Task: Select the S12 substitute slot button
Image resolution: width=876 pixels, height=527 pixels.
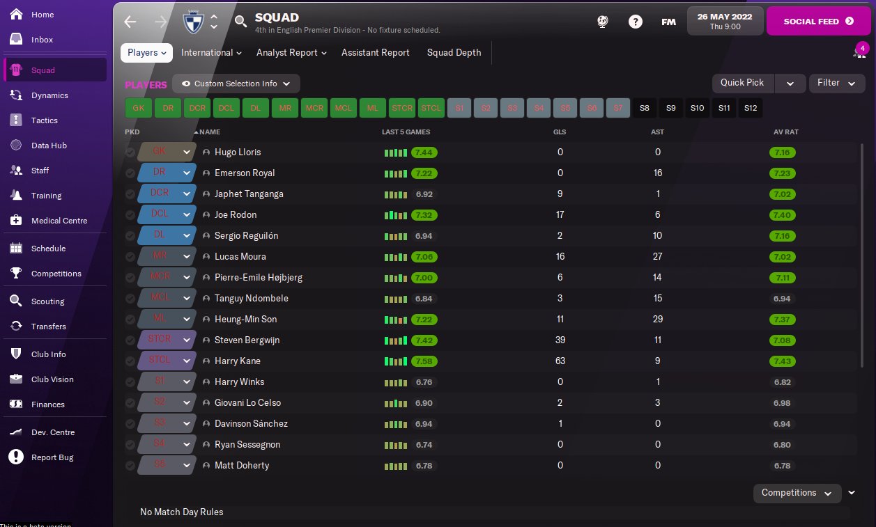Action: 750,108
